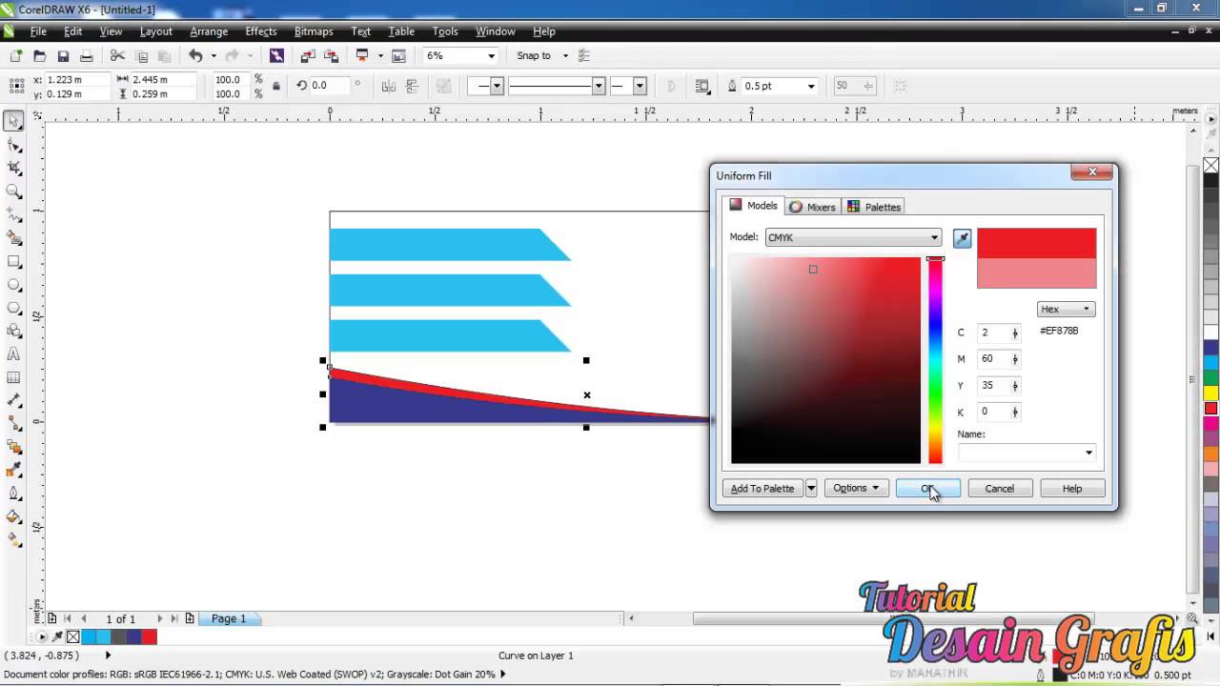This screenshot has width=1220, height=686.
Task: Open the Bitmaps menu
Action: pos(314,31)
